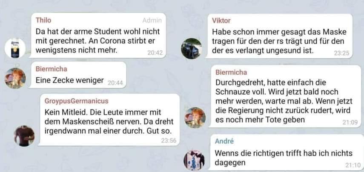Open Biermicha's avatar next to 'Durchgedreht' message

pyautogui.click(x=195, y=118)
